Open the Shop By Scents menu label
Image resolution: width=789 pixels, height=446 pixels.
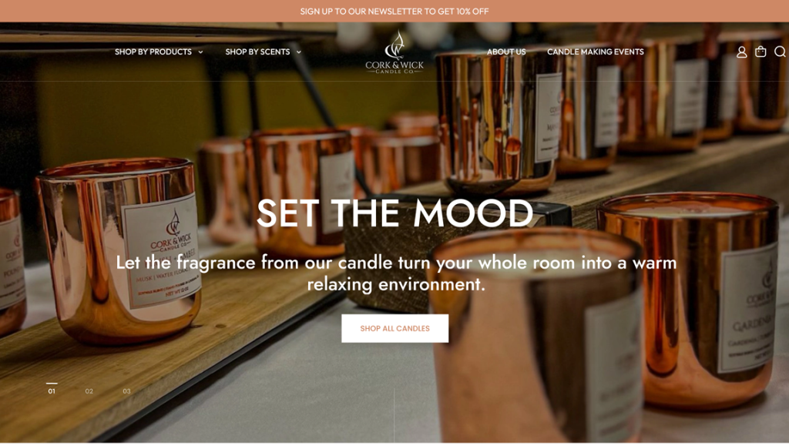coord(257,52)
